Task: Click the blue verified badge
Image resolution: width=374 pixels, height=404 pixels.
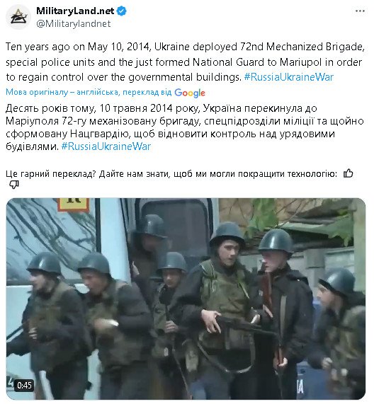Action: (122, 11)
